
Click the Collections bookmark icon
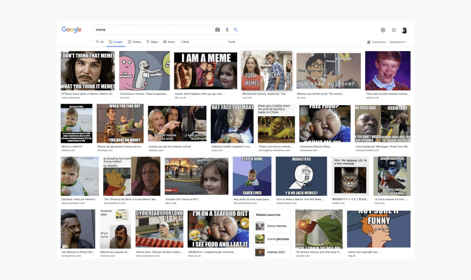tap(369, 42)
